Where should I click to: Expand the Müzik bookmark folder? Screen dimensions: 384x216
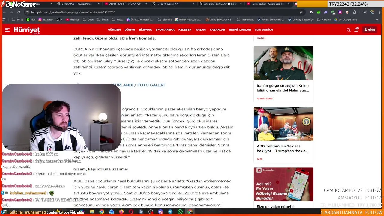click(103, 20)
